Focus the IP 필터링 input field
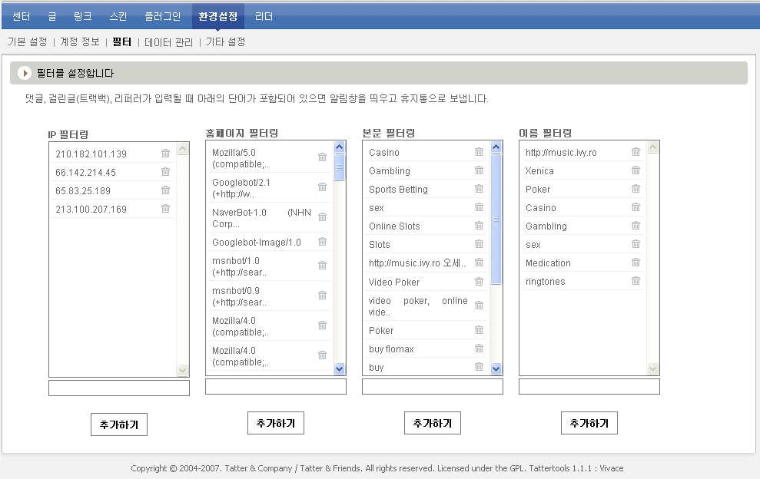This screenshot has height=479, width=760. click(x=119, y=388)
